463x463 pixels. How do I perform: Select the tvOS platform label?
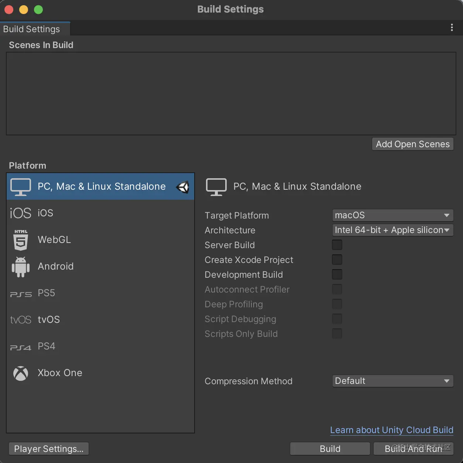point(49,320)
